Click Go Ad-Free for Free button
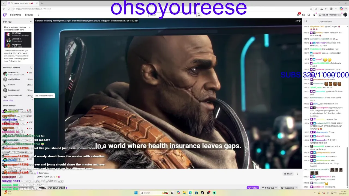The image size is (349, 196). pyautogui.click(x=330, y=15)
